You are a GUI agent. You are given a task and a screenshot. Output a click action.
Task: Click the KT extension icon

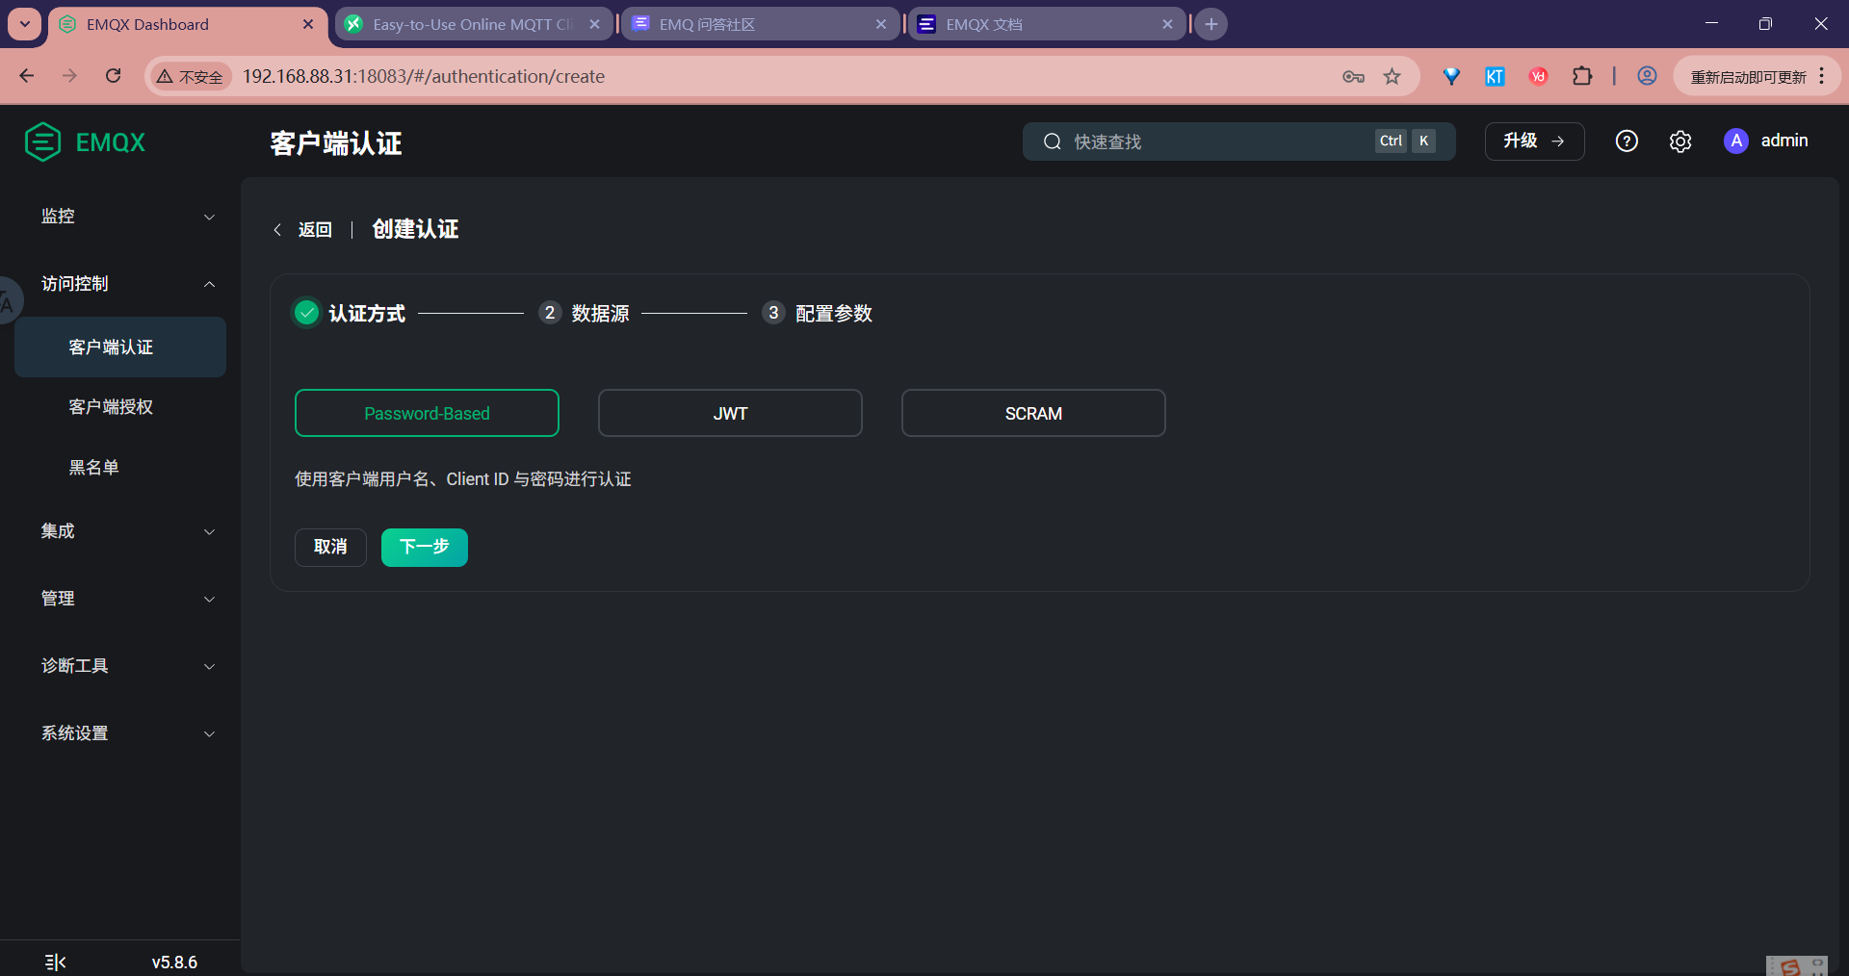click(1495, 76)
